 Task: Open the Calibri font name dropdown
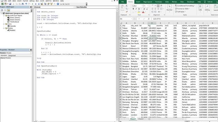tap(142, 6)
